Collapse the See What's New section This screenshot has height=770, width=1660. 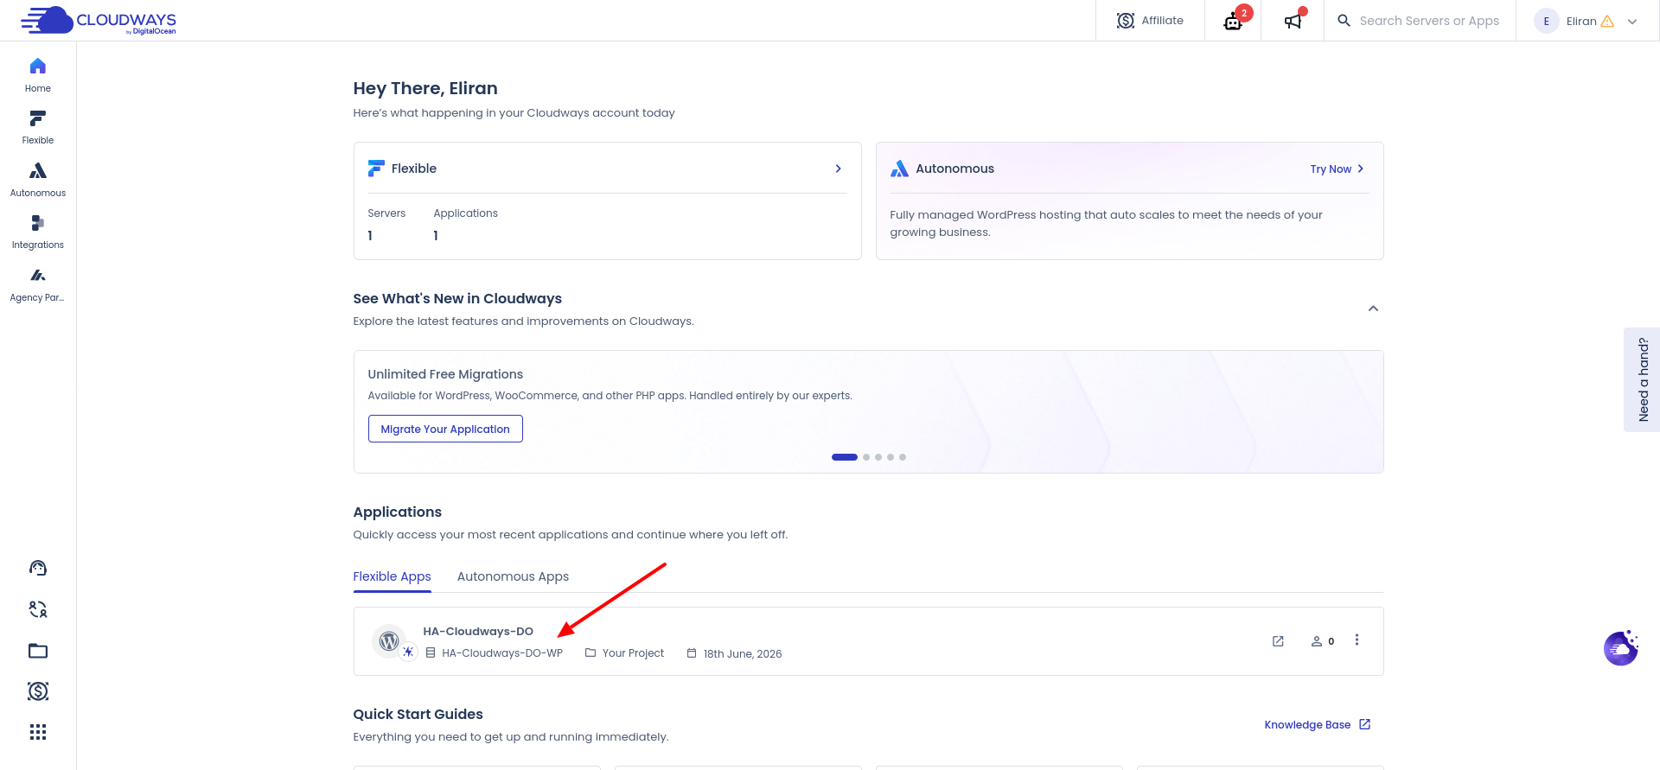pos(1373,309)
